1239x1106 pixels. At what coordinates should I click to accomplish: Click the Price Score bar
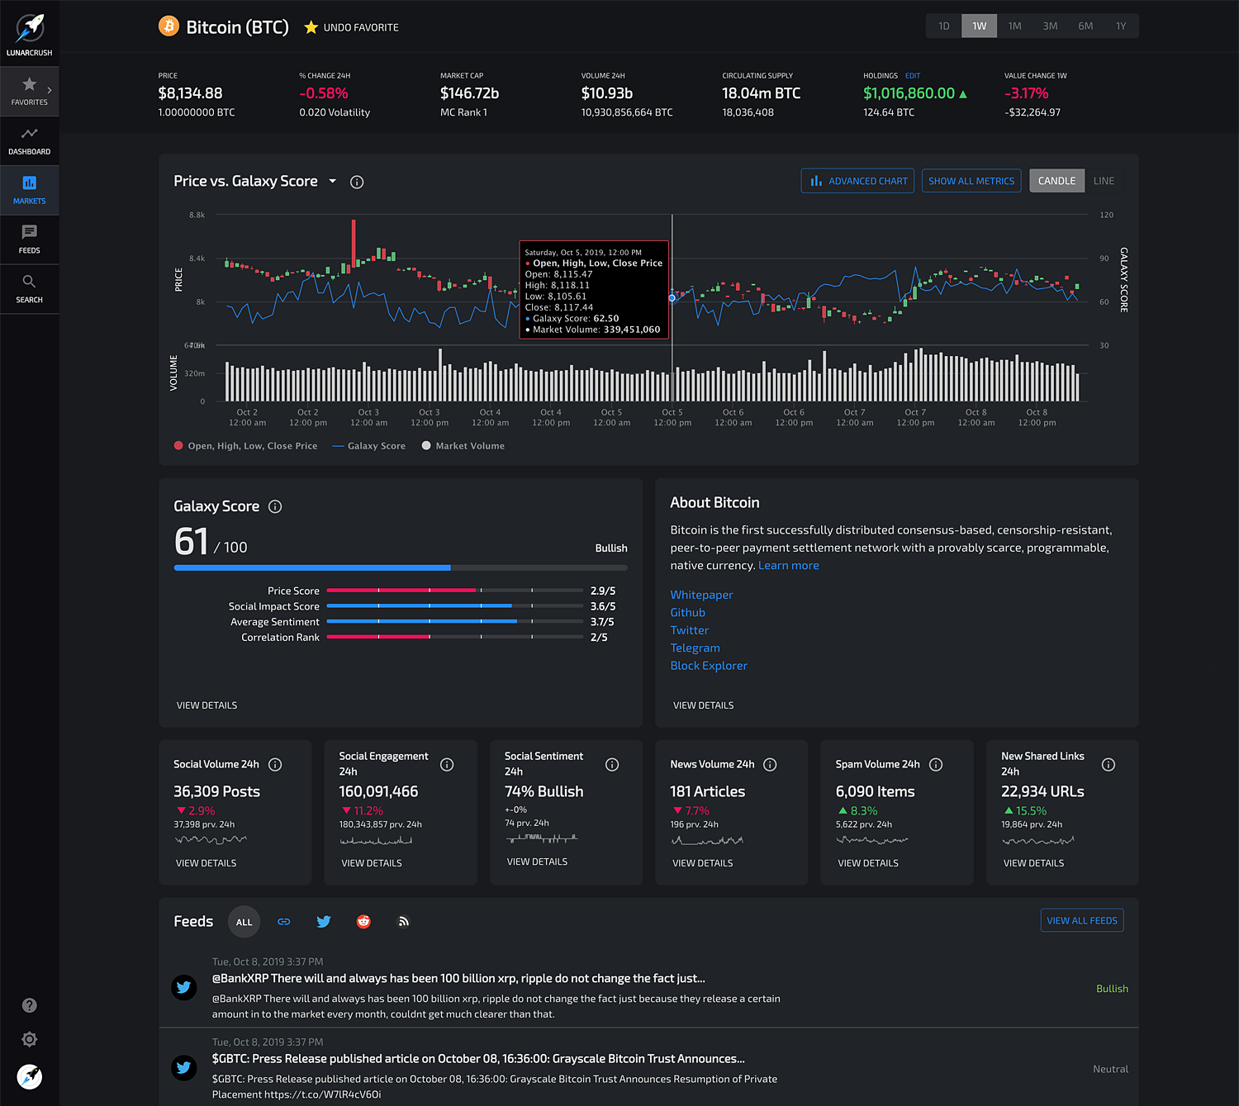(455, 591)
